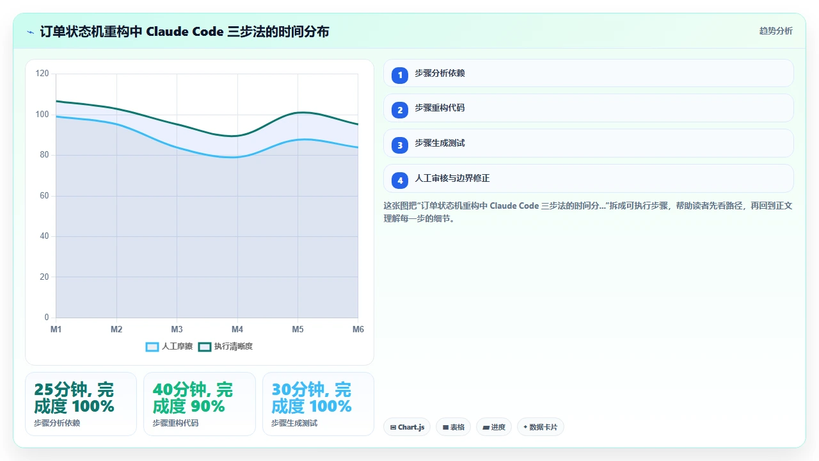The image size is (819, 461).
Task: Select the 人工审核与边界修正 step row text
Action: coord(452,178)
